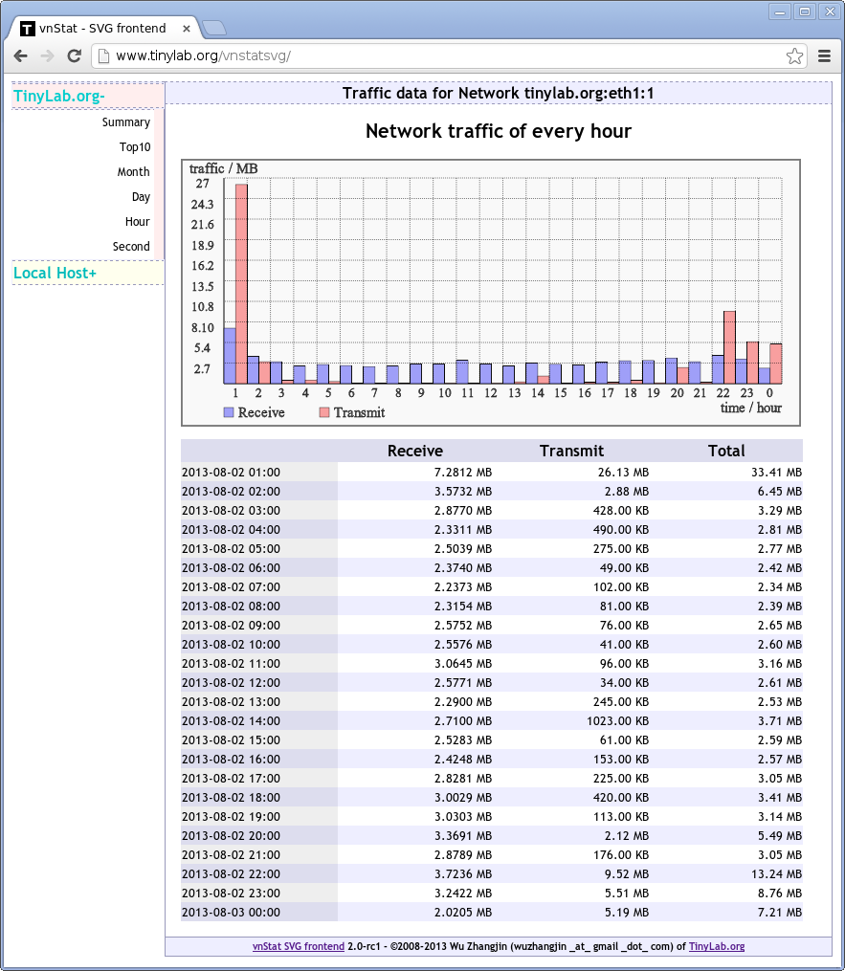Show the Second traffic view
The height and width of the screenshot is (971, 845).
131,247
